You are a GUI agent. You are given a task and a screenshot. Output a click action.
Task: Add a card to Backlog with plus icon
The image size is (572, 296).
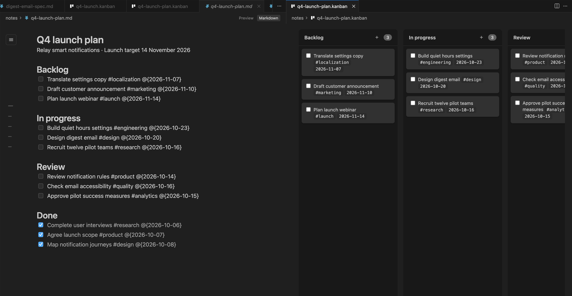point(377,38)
